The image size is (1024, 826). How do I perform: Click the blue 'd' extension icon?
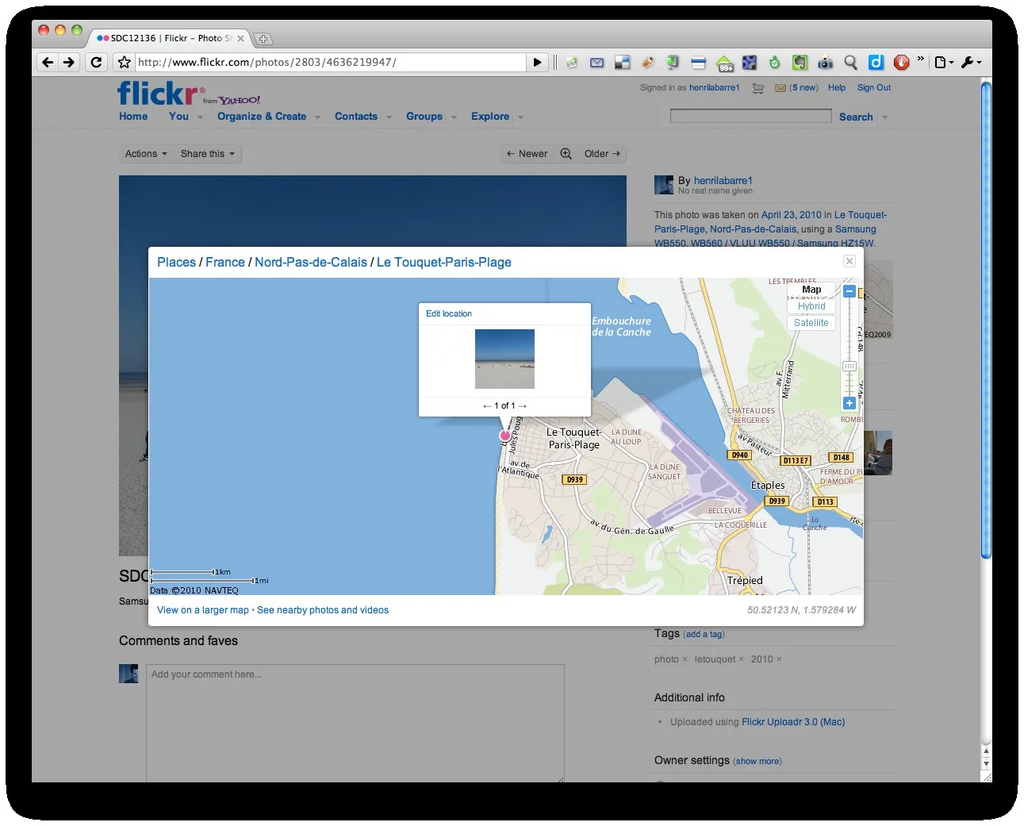coord(876,62)
